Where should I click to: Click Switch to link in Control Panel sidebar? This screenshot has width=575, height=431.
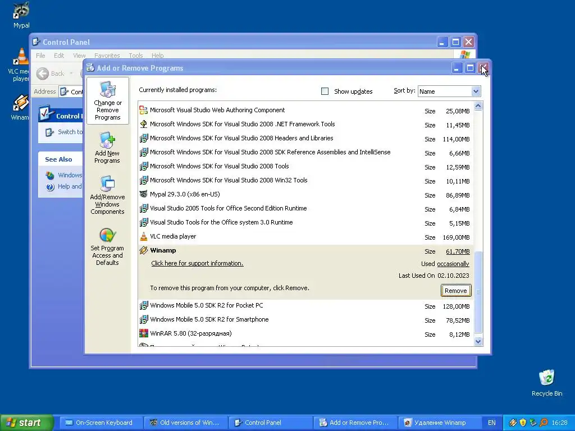[70, 132]
